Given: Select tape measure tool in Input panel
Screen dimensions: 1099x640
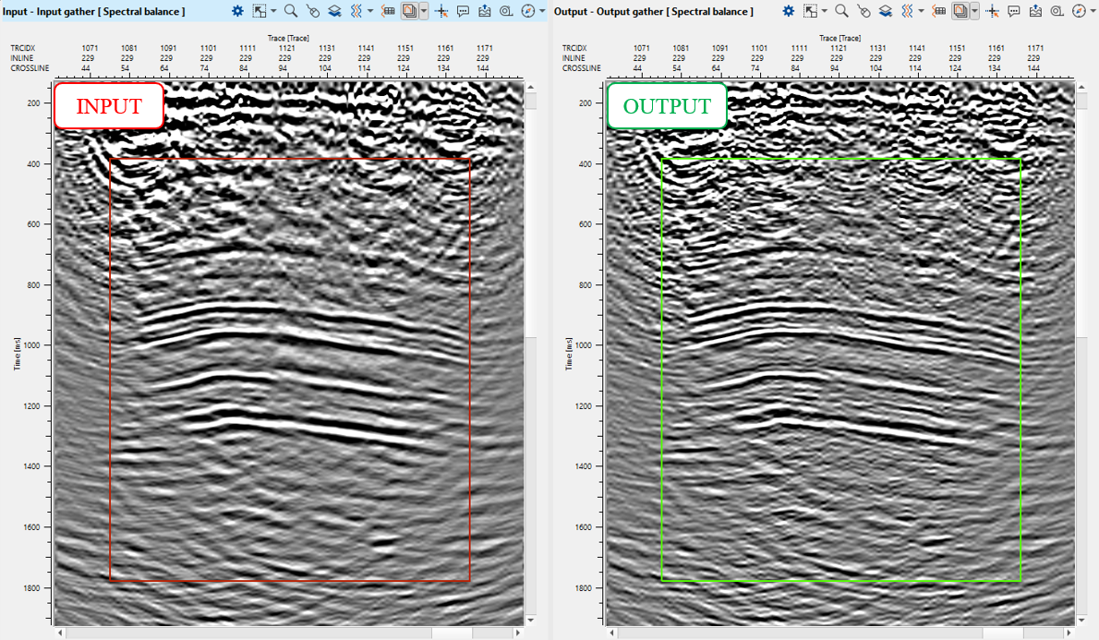Looking at the screenshot, I should pos(506,11).
